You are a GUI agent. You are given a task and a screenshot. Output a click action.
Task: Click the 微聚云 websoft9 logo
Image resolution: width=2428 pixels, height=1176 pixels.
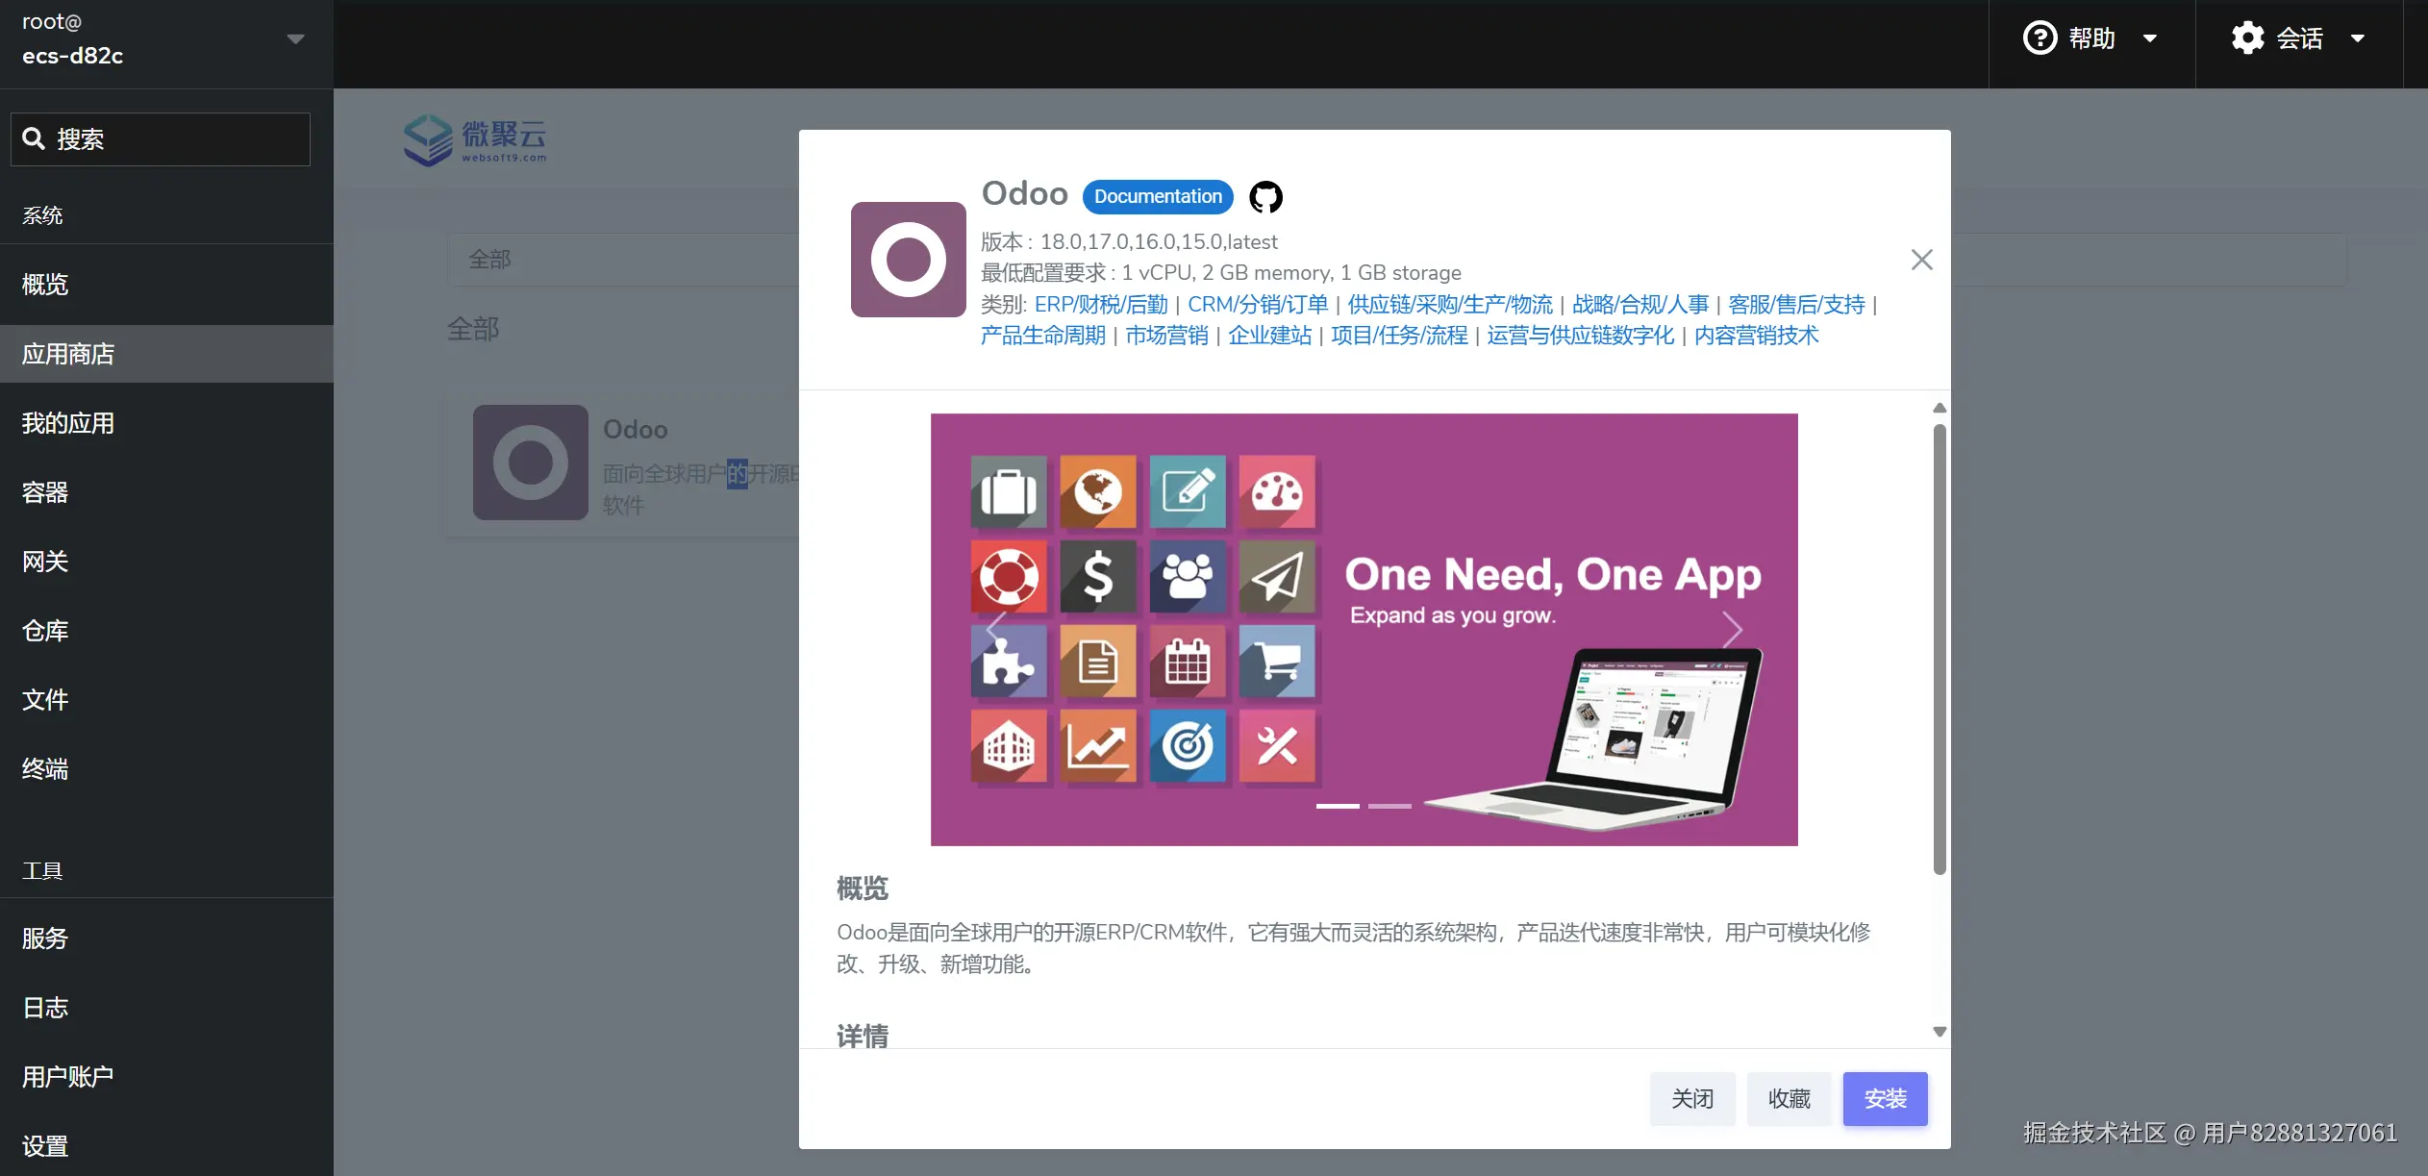(476, 139)
